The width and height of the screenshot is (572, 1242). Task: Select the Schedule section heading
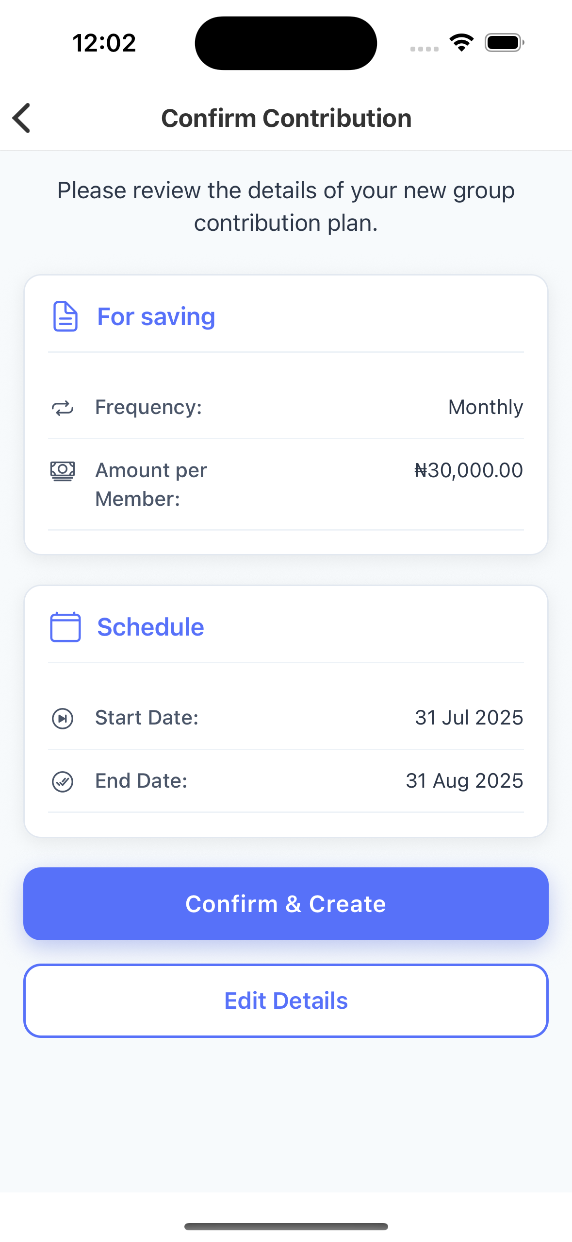point(150,627)
